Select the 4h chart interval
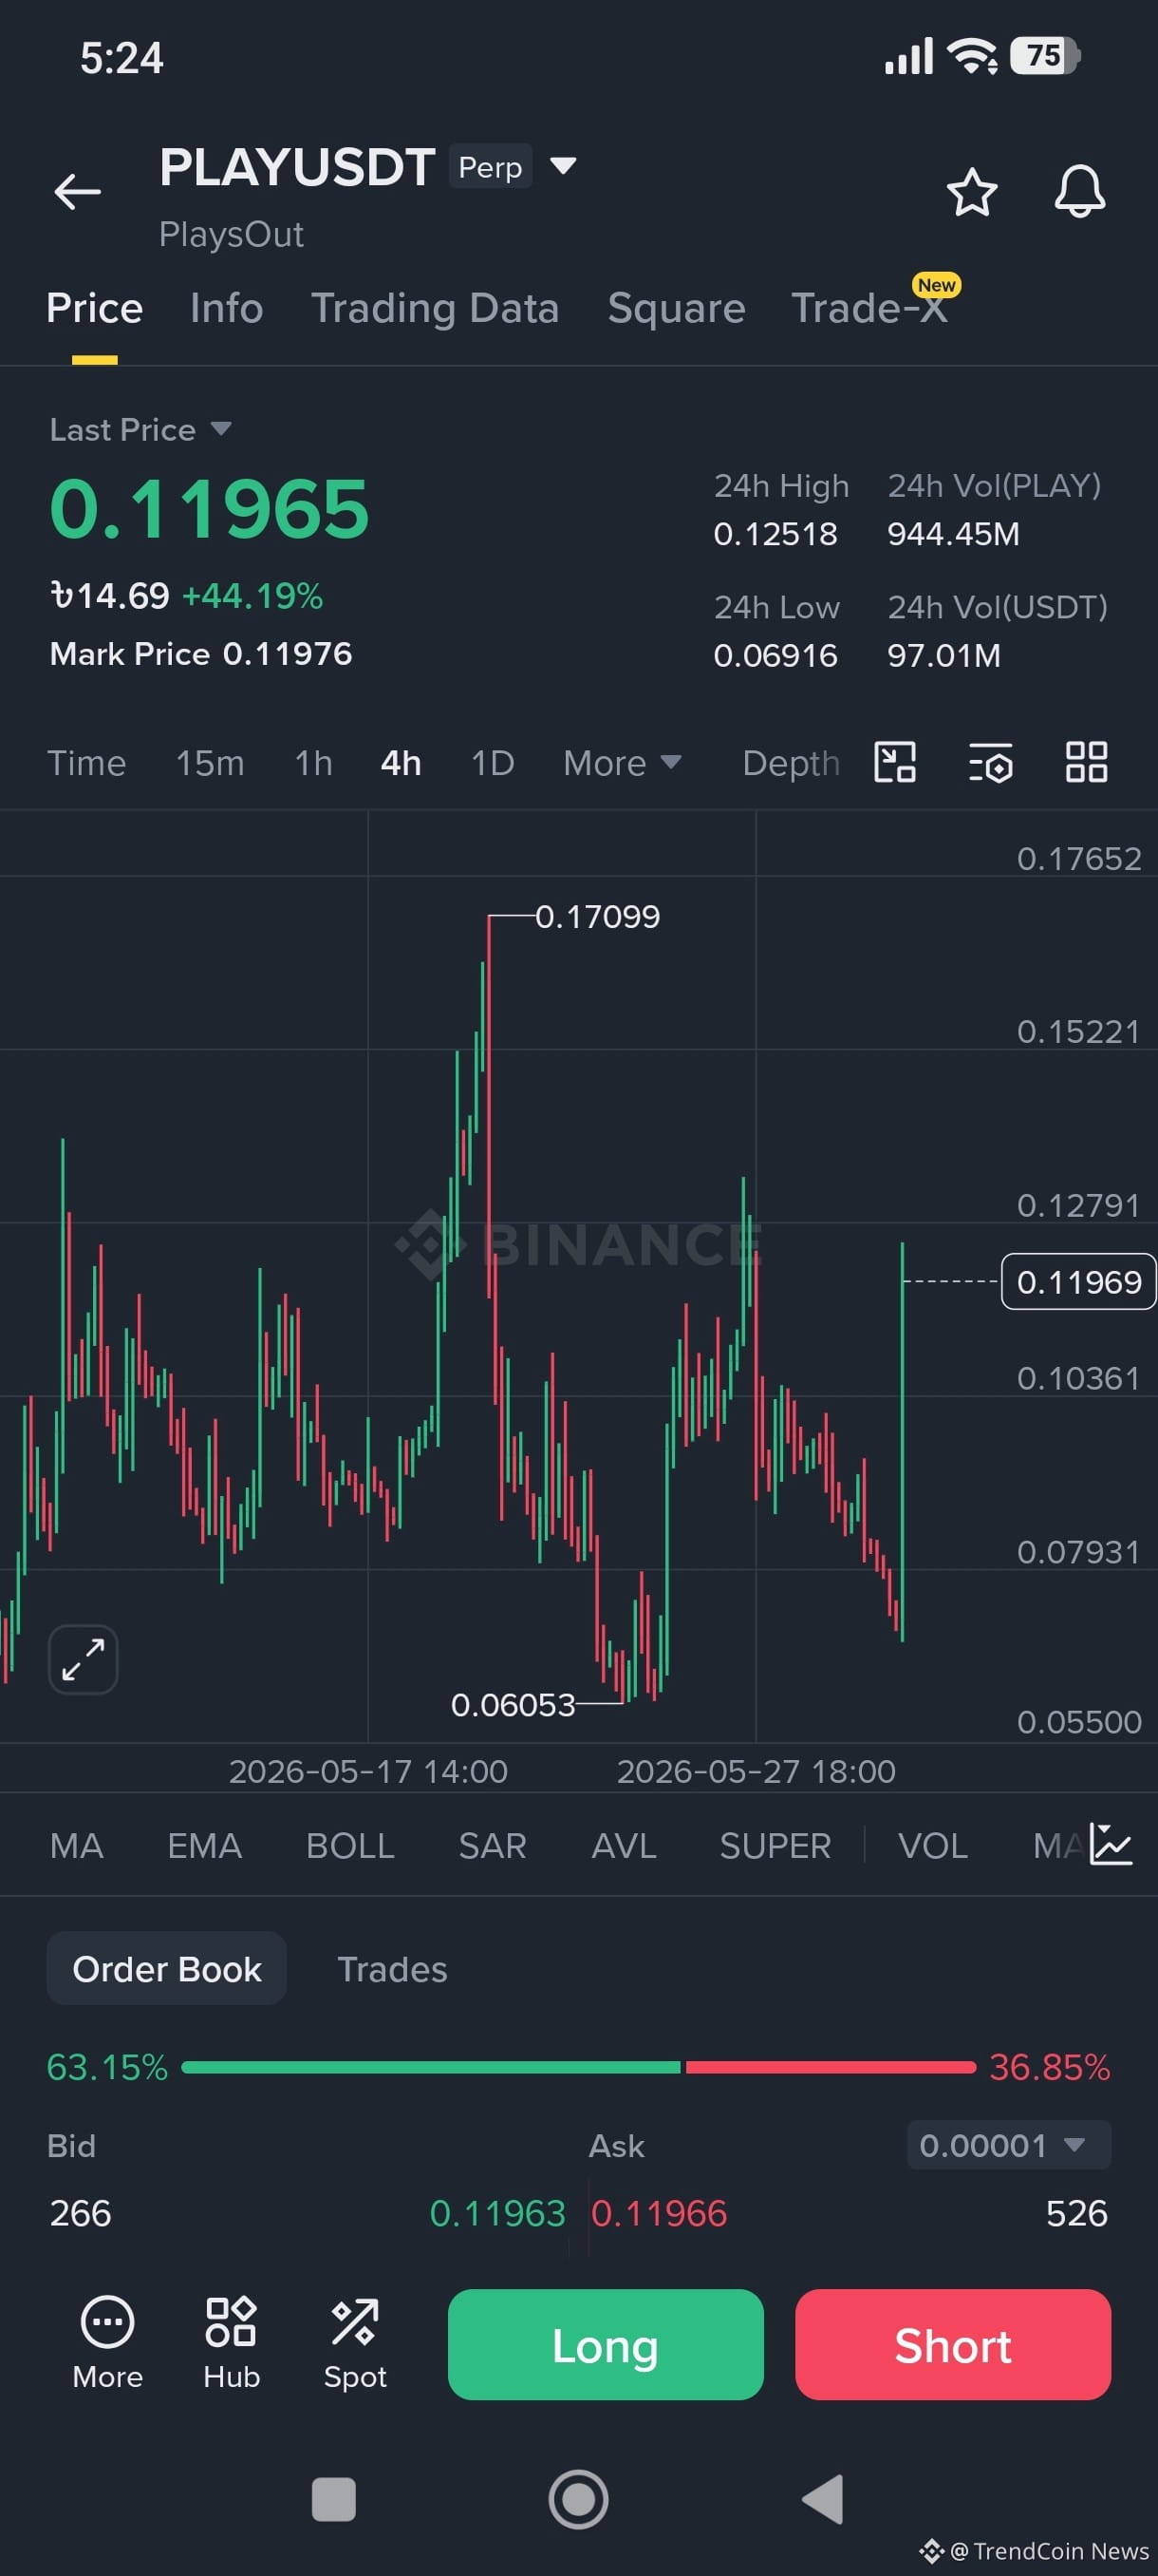Screen dimensions: 1158x2576 pos(401,763)
